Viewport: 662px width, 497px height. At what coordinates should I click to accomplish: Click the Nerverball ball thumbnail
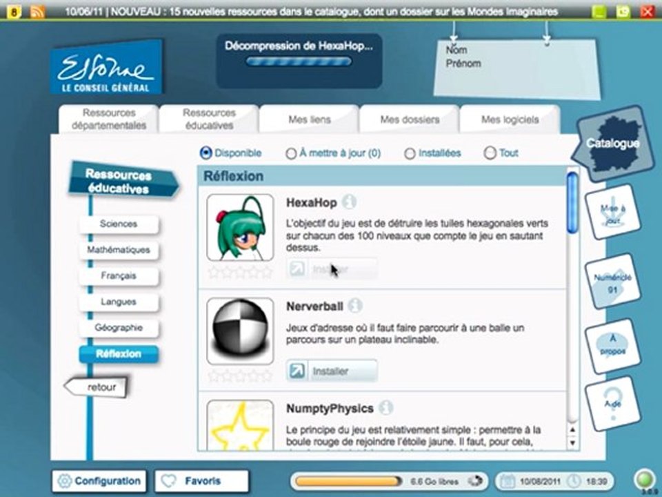pyautogui.click(x=240, y=331)
